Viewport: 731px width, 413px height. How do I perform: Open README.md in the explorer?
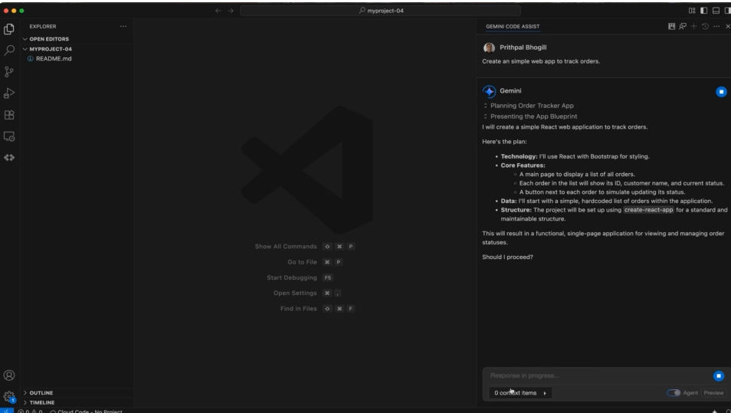53,59
